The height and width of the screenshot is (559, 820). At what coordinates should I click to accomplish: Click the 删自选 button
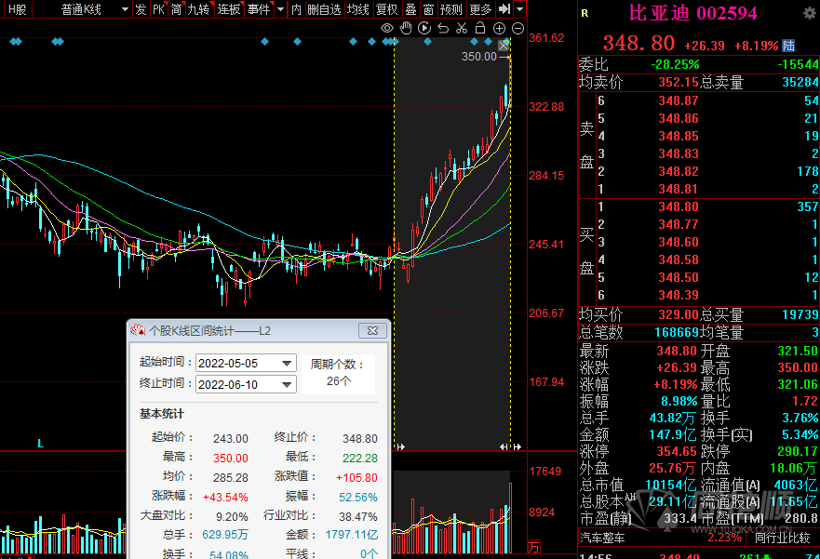(324, 9)
